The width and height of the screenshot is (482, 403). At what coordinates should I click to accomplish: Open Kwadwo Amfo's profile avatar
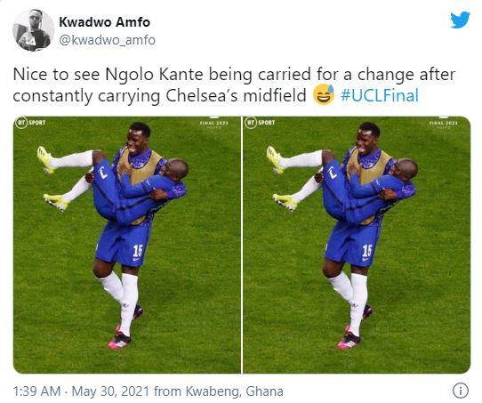pos(34,30)
